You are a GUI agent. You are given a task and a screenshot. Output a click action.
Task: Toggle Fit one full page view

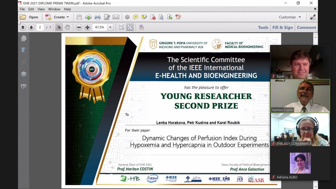tap(130, 27)
